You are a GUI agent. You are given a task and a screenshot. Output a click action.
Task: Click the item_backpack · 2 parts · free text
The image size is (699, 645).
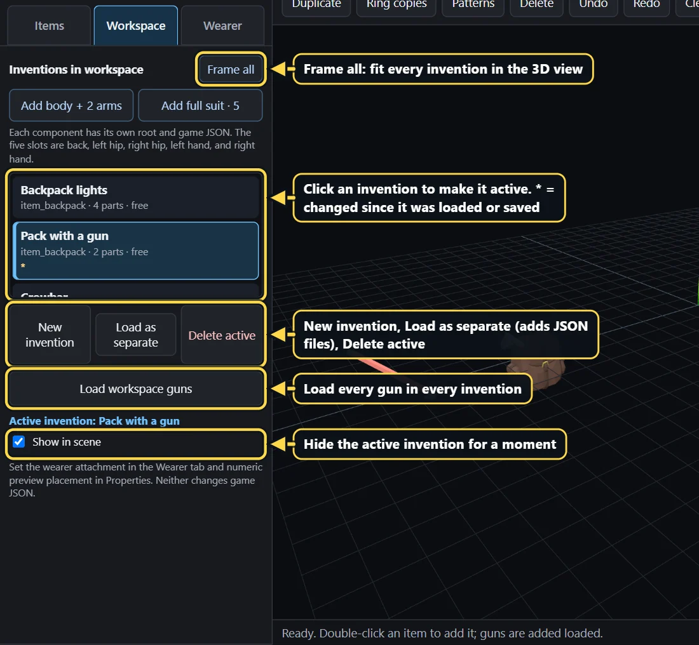click(x=85, y=251)
